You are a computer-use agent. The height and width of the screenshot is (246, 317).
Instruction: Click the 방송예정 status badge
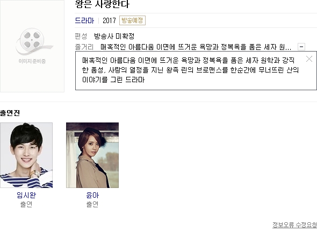tap(132, 20)
